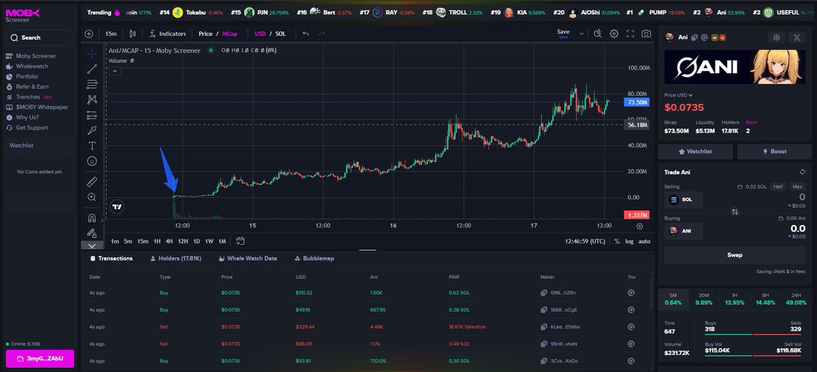
Task: Select the 4H time range
Action: coord(169,241)
